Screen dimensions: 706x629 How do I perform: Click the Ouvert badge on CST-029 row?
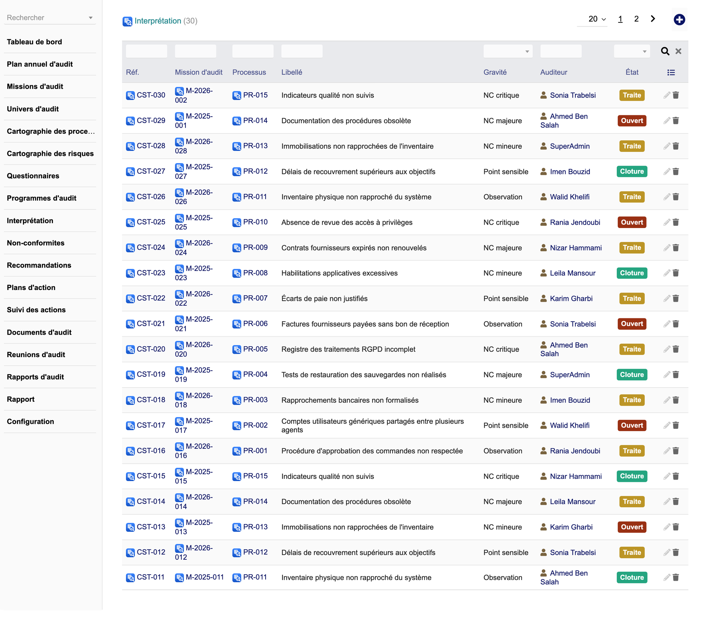[632, 121]
